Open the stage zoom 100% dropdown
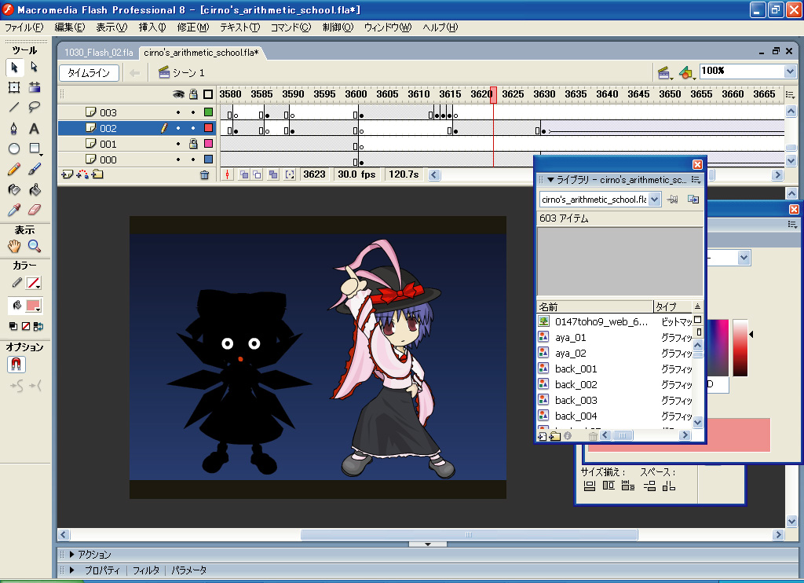The width and height of the screenshot is (804, 583). tap(790, 71)
